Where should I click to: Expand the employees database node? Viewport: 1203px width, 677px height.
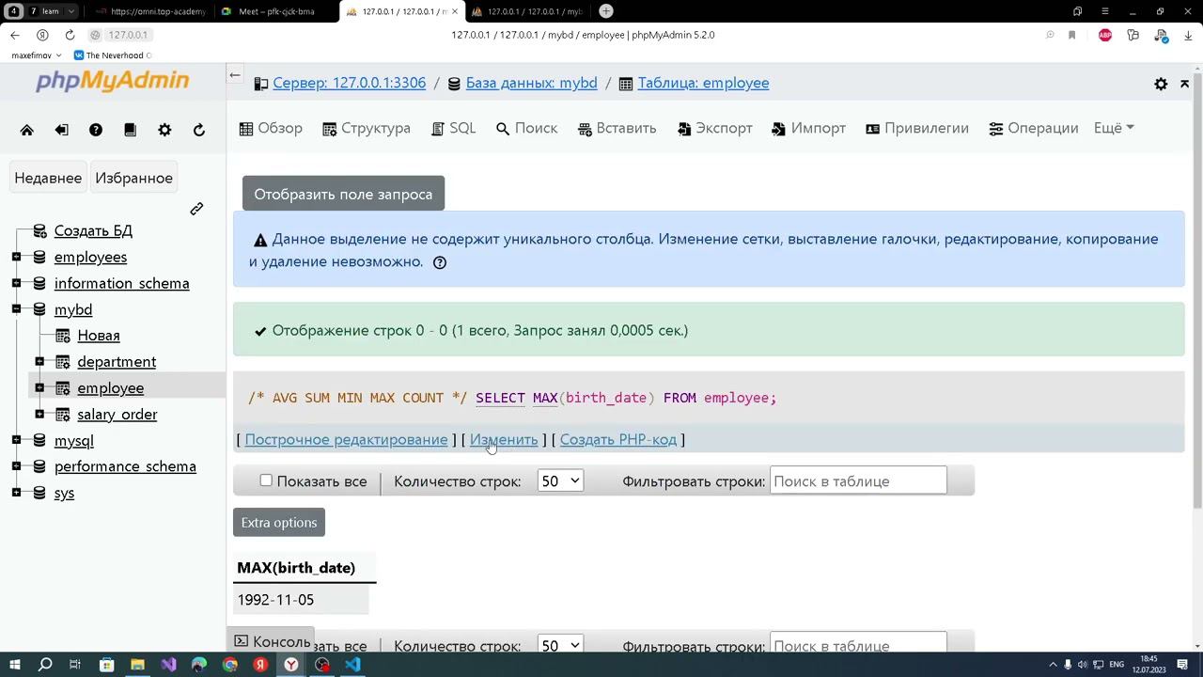16,257
